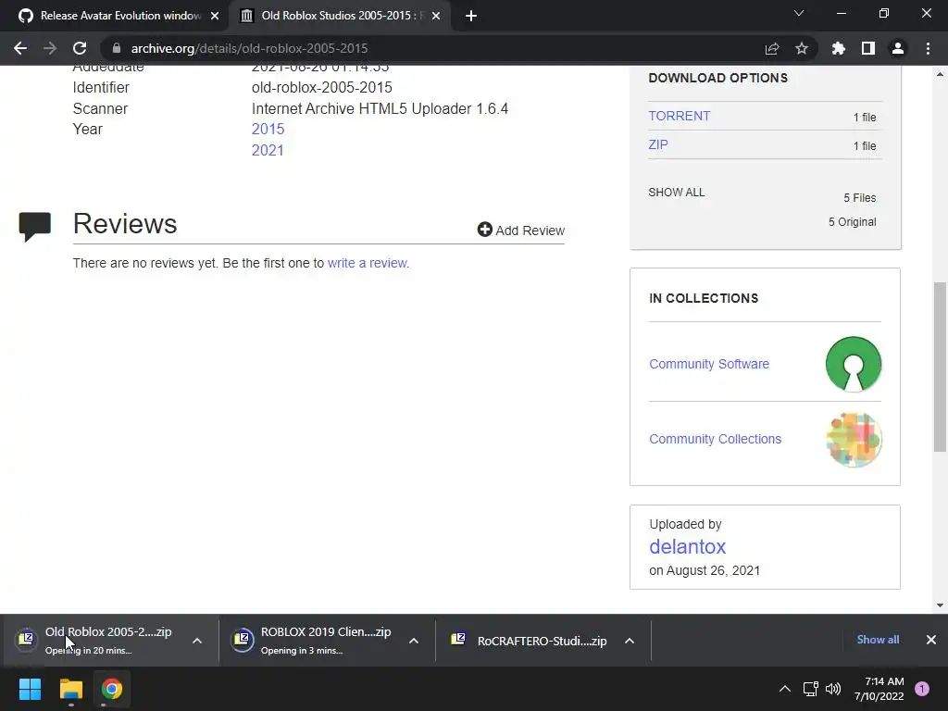This screenshot has width=948, height=711.
Task: Bookmark this page with the star
Action: (802, 48)
